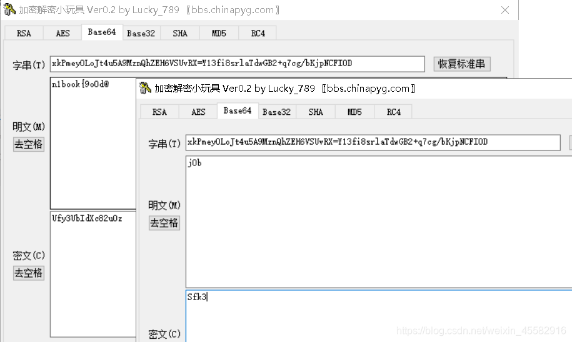Click the app icon in back window title bar
572x342 pixels.
9,9
